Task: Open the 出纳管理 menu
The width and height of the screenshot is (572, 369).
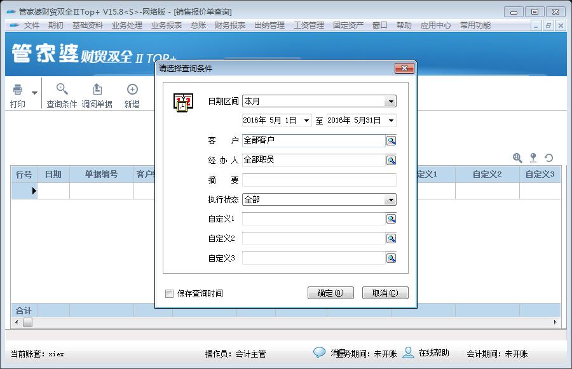Action: [269, 25]
